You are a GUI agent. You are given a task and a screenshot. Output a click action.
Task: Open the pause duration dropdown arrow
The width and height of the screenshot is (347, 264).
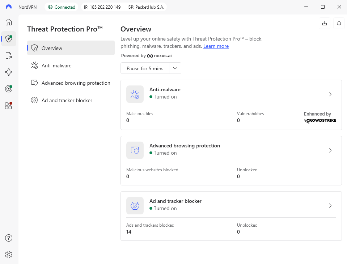[175, 68]
